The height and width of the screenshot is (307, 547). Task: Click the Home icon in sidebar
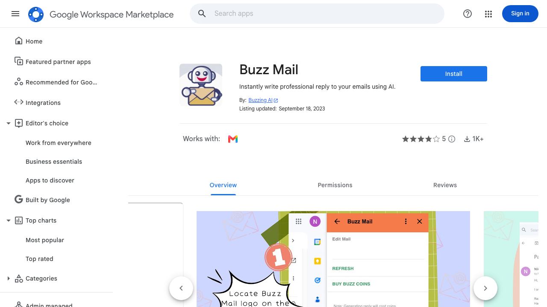[18, 41]
